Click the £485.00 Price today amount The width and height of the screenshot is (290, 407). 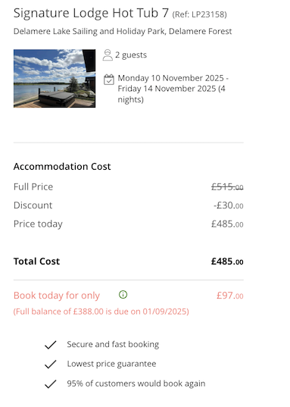click(227, 224)
